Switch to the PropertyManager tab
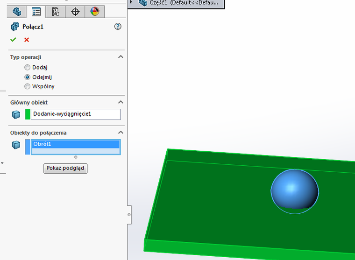 coord(36,12)
